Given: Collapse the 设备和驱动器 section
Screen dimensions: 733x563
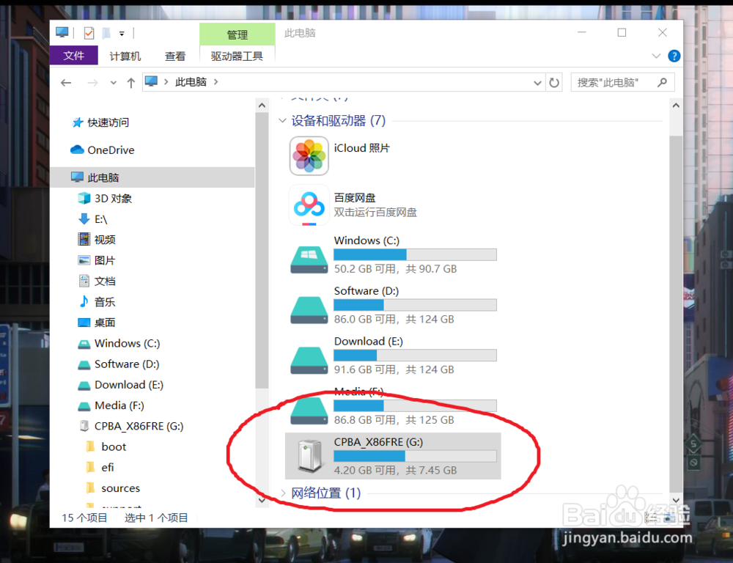Looking at the screenshot, I should point(283,119).
